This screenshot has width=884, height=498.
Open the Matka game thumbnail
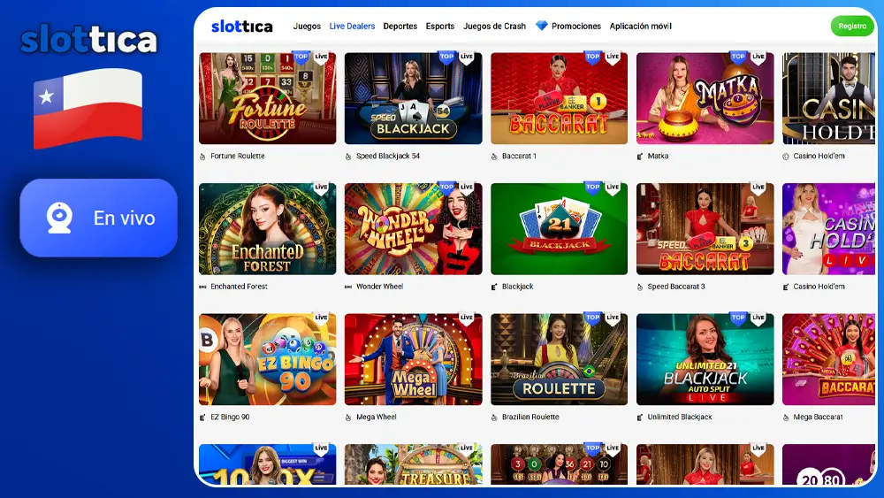pos(705,98)
